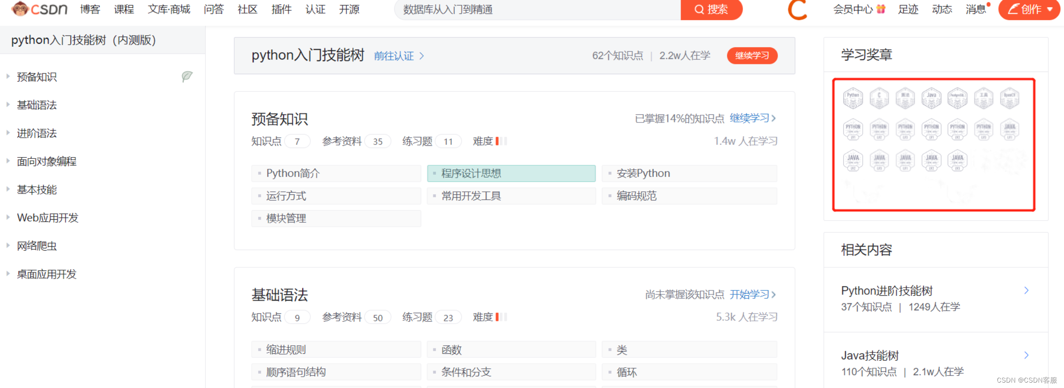1064x388 pixels.
Task: Open 消息 in top bar
Action: click(x=976, y=9)
